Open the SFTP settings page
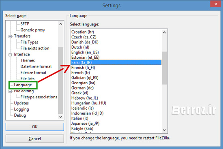Image resolution: width=223 pixels, height=149 pixels. click(x=25, y=24)
